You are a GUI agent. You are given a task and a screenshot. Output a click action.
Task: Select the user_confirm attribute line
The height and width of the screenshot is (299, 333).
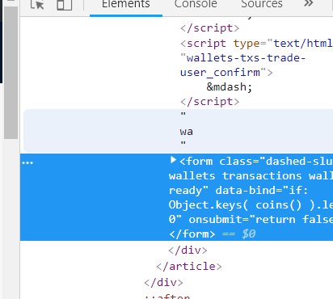pos(226,73)
